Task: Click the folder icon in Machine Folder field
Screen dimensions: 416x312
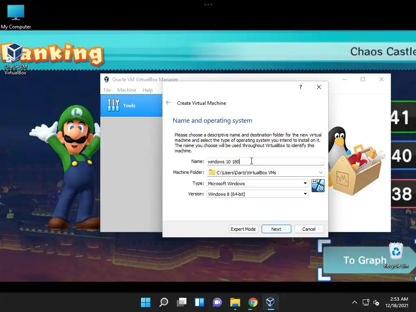Action: point(212,172)
